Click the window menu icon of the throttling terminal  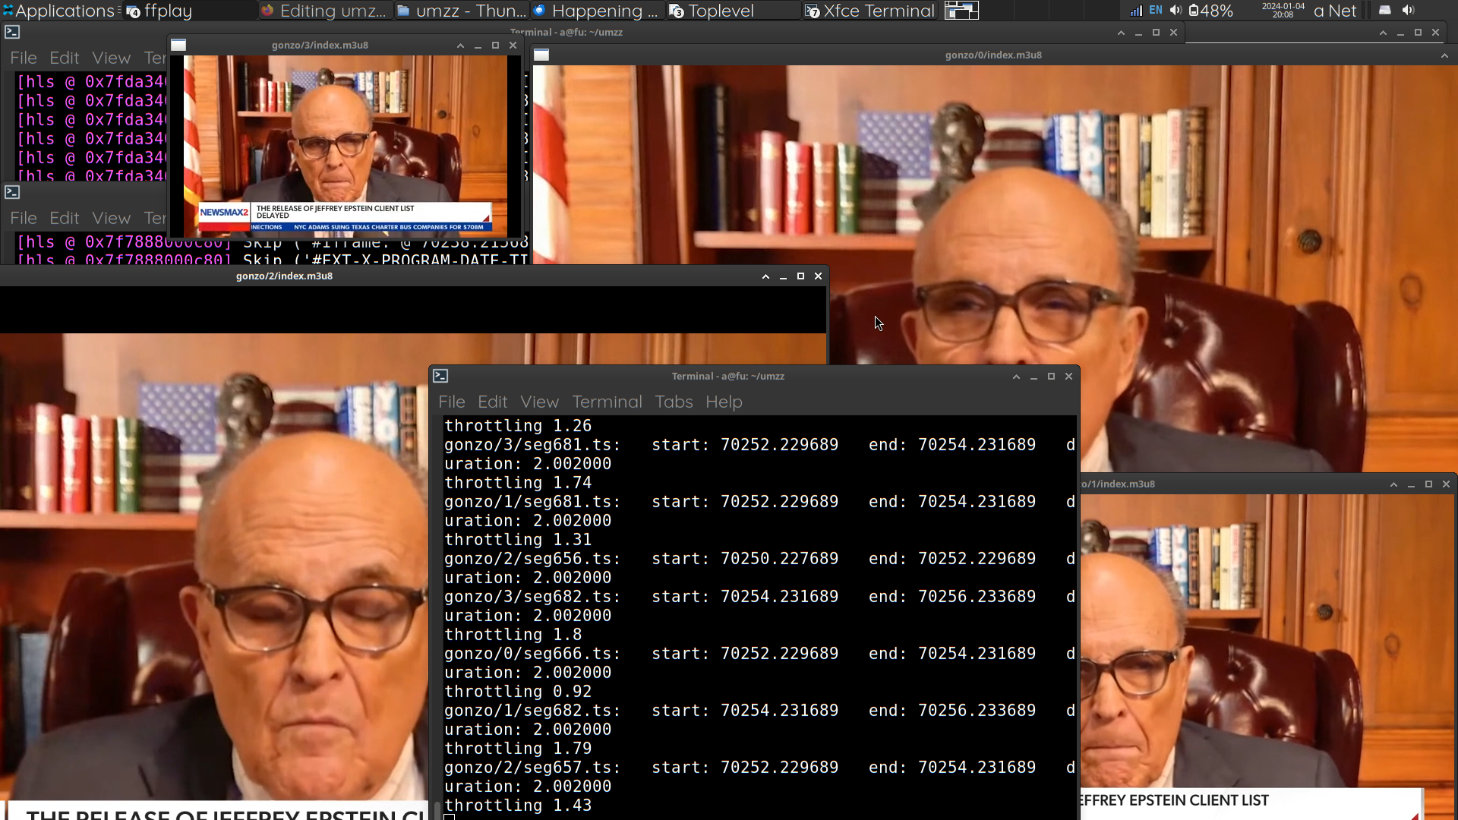[440, 376]
